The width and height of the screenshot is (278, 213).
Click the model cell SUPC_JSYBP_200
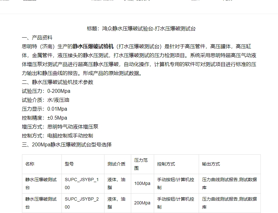pyautogui.click(x=83, y=203)
